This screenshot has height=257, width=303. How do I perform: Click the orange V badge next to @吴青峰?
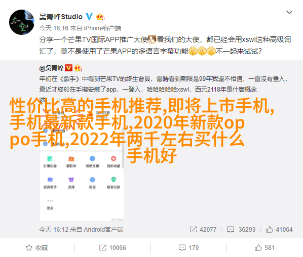click(x=68, y=68)
